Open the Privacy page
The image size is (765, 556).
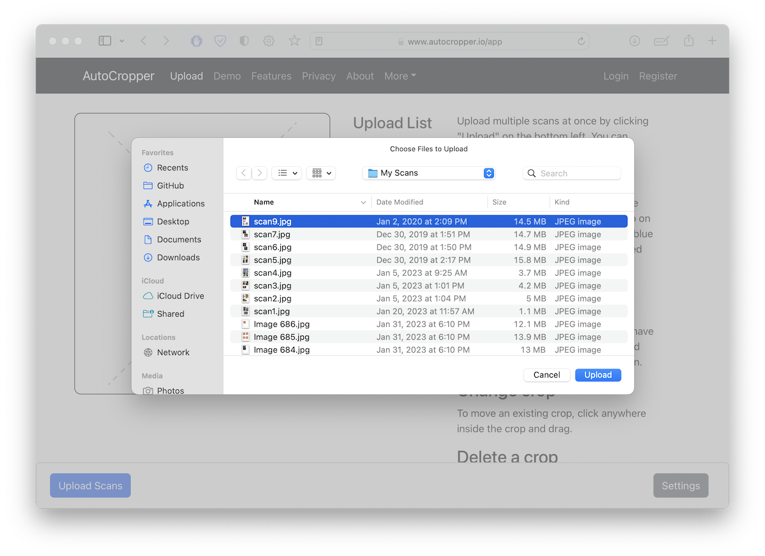click(x=319, y=76)
